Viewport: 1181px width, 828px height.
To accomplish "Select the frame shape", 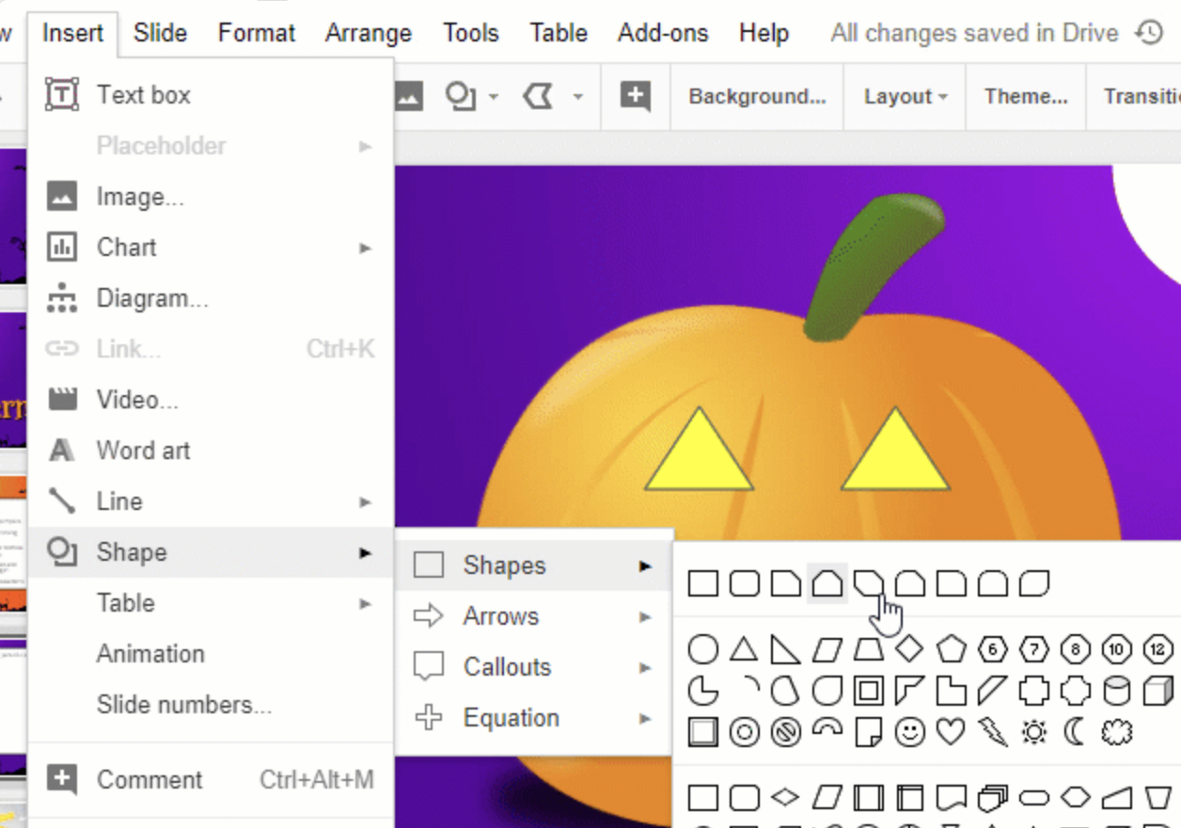I will pyautogui.click(x=869, y=691).
